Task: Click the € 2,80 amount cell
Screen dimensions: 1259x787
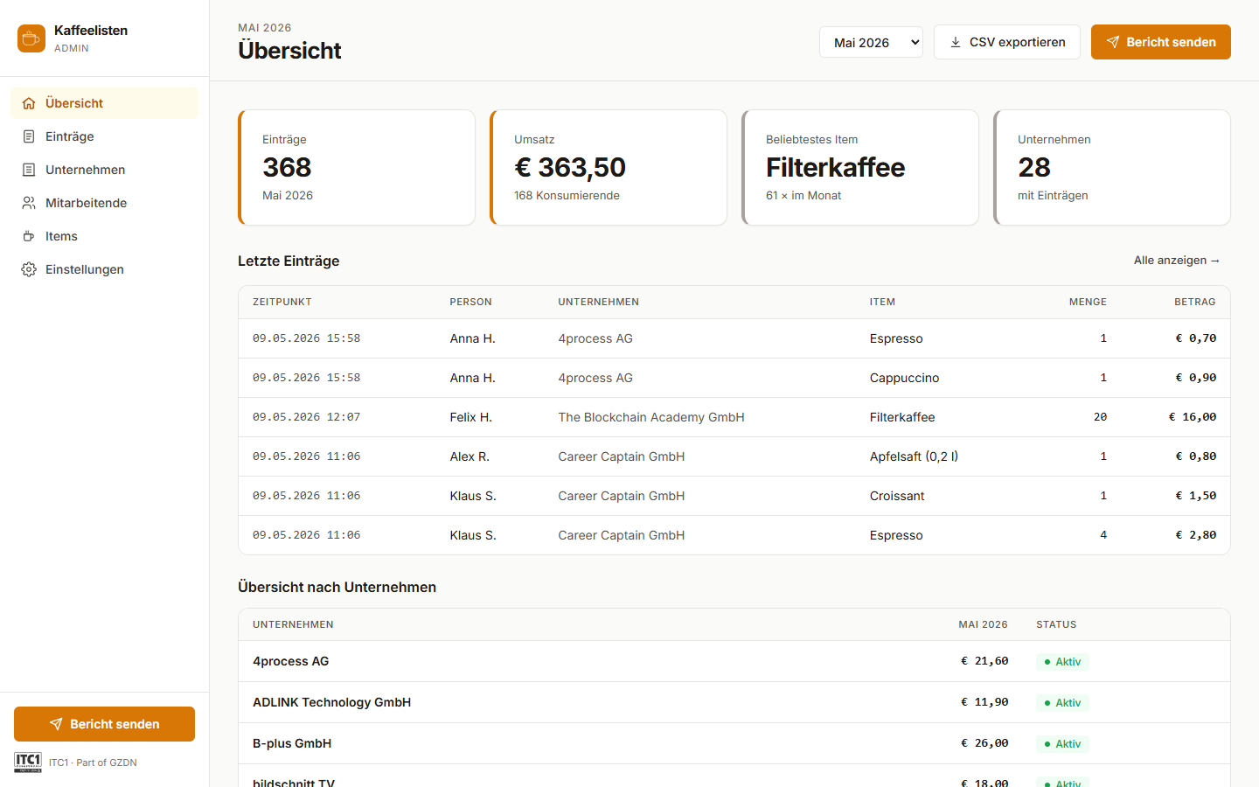Action: (1196, 535)
